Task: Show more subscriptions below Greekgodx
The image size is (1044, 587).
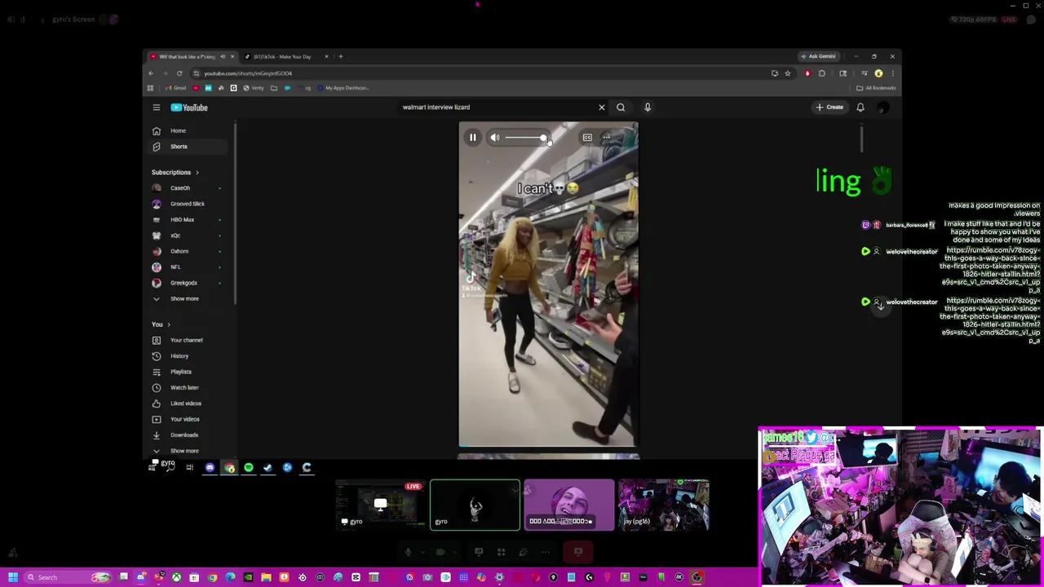Action: [x=187, y=298]
